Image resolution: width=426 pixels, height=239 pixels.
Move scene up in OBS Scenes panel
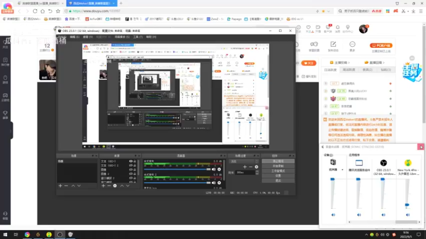point(73,186)
